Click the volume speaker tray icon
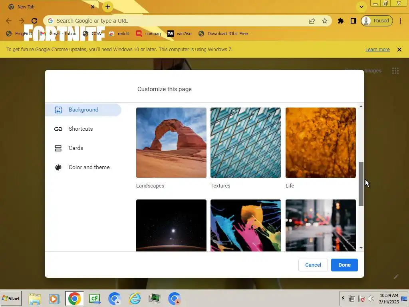Image resolution: width=409 pixels, height=307 pixels. (x=371, y=299)
